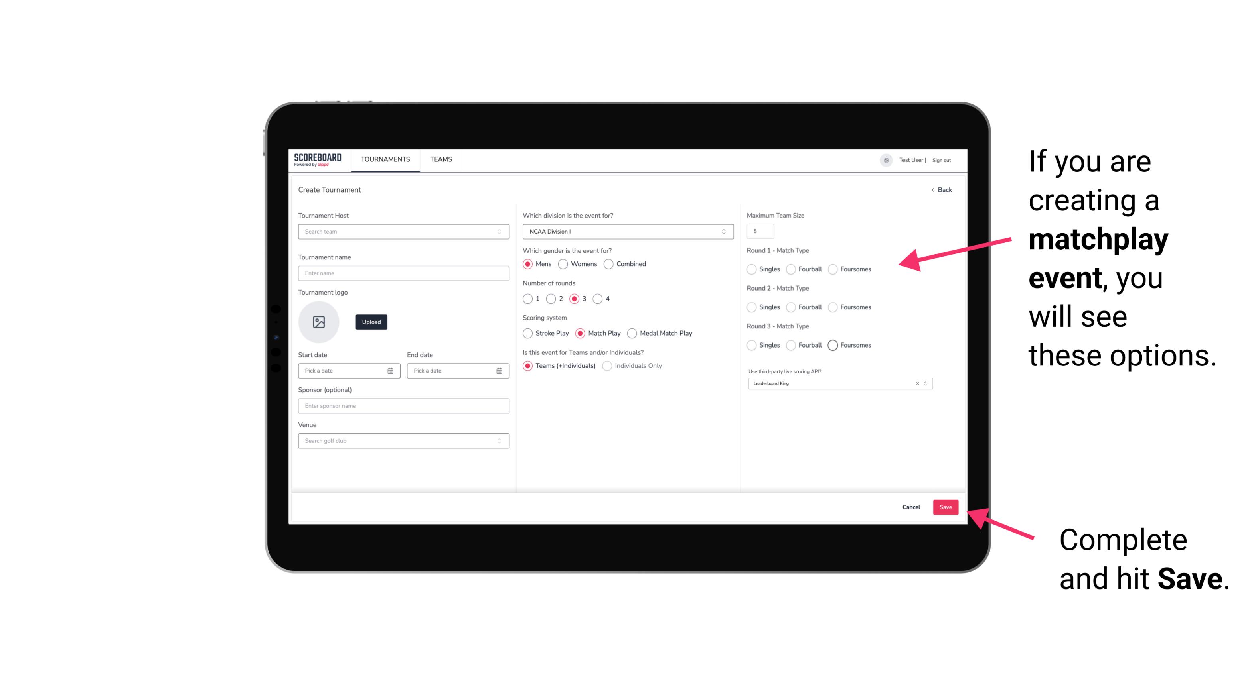Select the Womens gender radio button
Viewport: 1254px width, 674px height.
pos(565,264)
